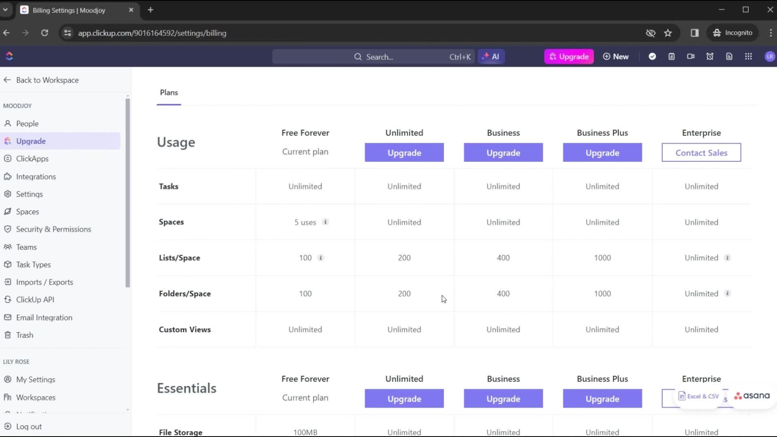This screenshot has height=437, width=777.
Task: Open the checkmark tasks icon in header
Action: pos(652,57)
